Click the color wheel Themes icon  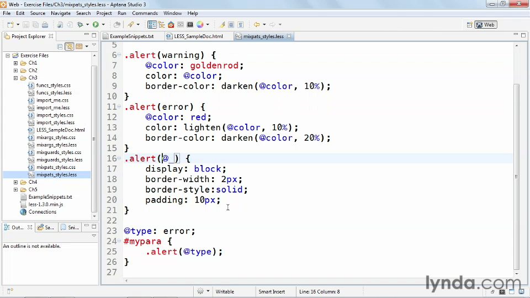point(200,25)
